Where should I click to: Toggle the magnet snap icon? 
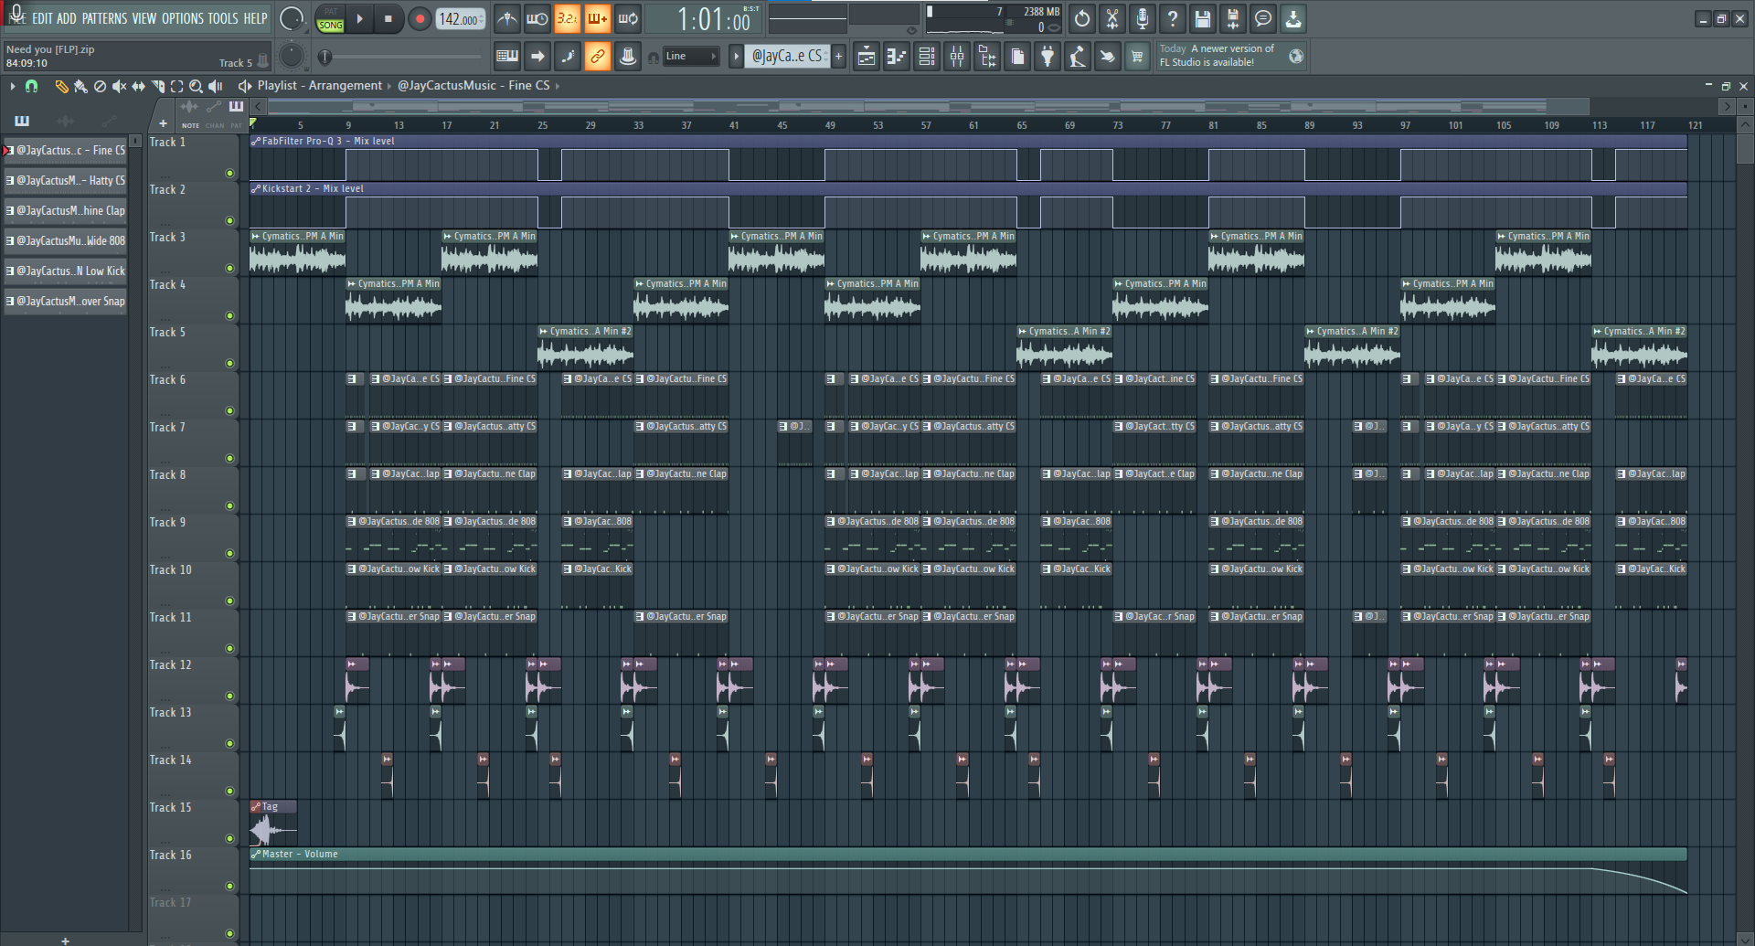[31, 86]
